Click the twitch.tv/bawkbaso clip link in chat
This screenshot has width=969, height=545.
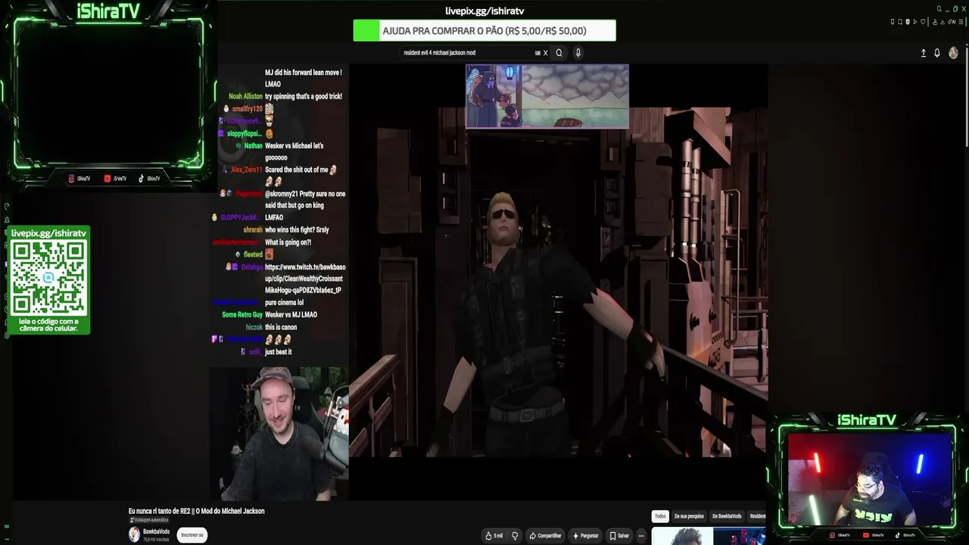[305, 279]
